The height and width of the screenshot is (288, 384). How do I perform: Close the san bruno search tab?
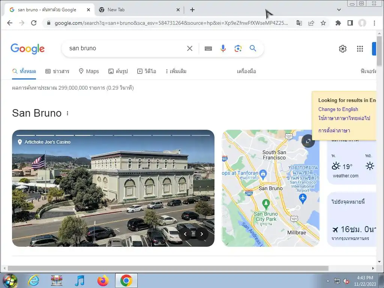[x=88, y=10]
